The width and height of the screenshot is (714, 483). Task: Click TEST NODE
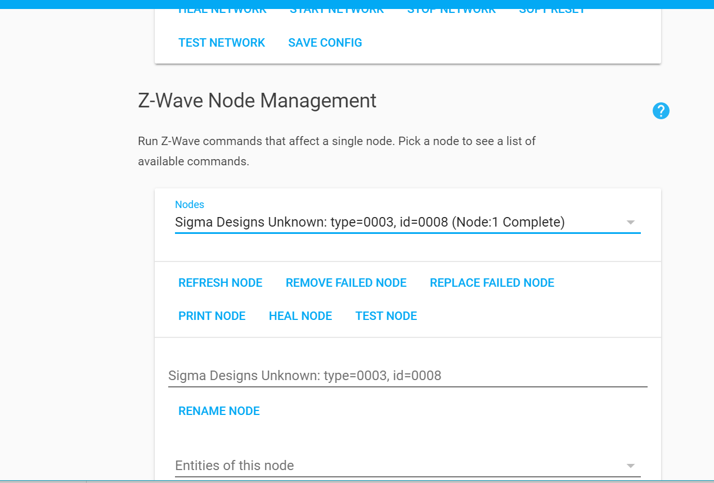[386, 315]
